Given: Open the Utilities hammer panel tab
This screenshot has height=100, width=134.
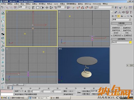Looking at the screenshot, I should [131, 12].
